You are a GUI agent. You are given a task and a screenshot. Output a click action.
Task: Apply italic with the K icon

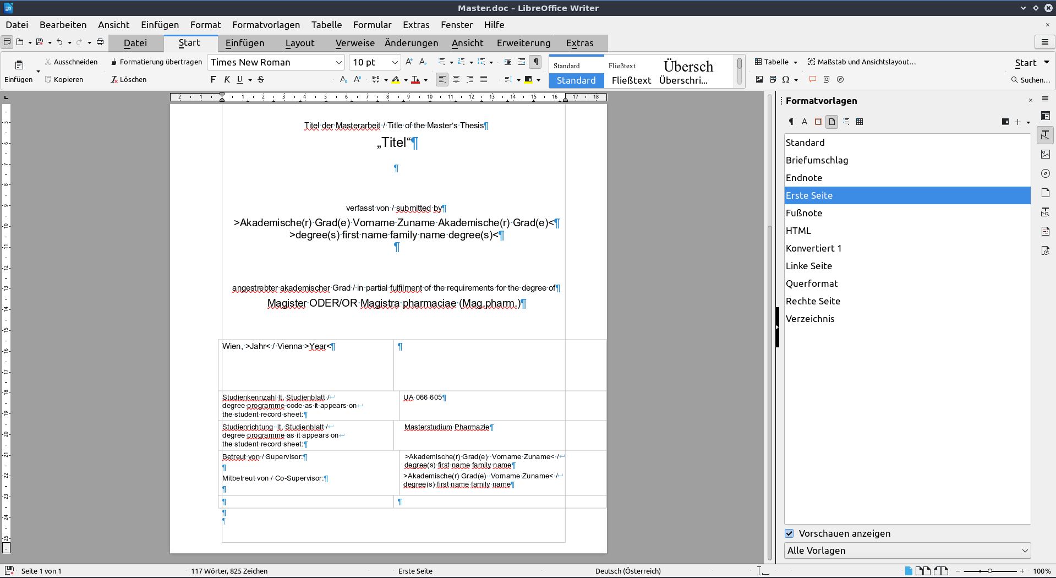point(227,80)
